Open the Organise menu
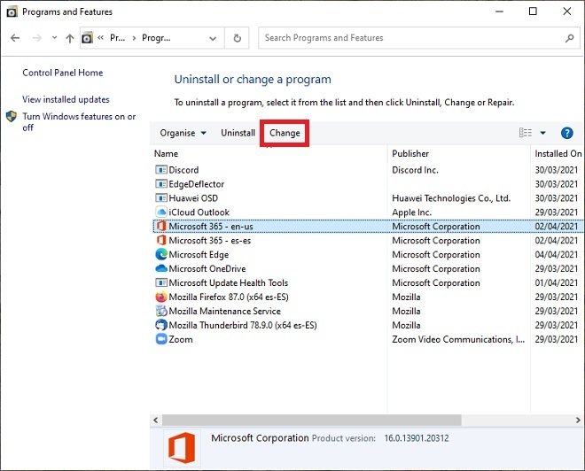This screenshot has height=471, width=585. [183, 133]
